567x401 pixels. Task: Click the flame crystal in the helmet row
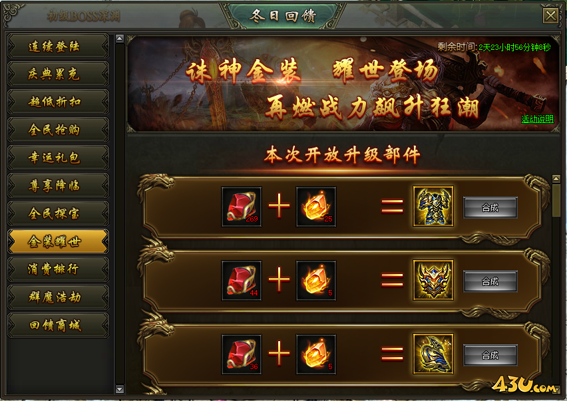[x=316, y=281]
